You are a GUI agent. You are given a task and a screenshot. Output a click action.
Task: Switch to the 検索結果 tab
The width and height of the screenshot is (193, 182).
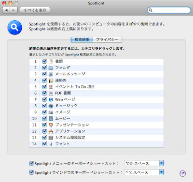point(82,40)
